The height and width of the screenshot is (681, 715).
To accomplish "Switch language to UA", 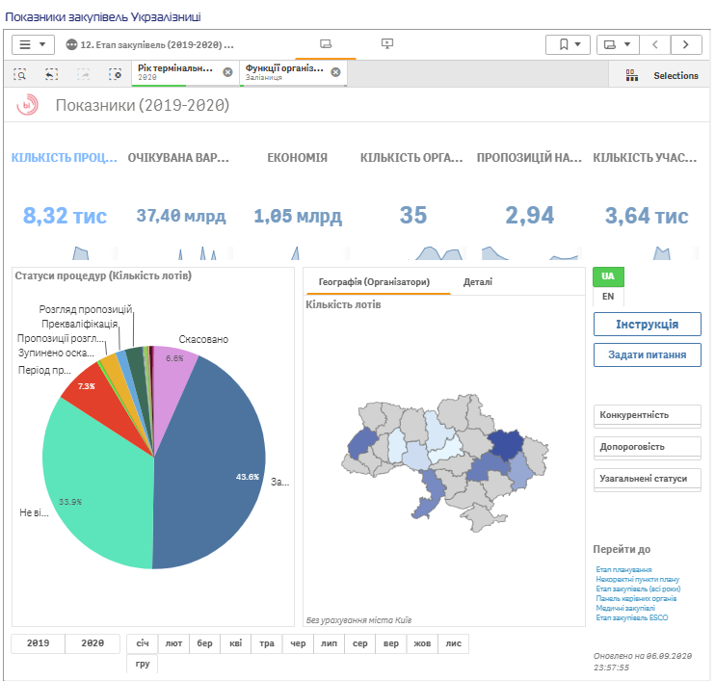I will click(607, 276).
